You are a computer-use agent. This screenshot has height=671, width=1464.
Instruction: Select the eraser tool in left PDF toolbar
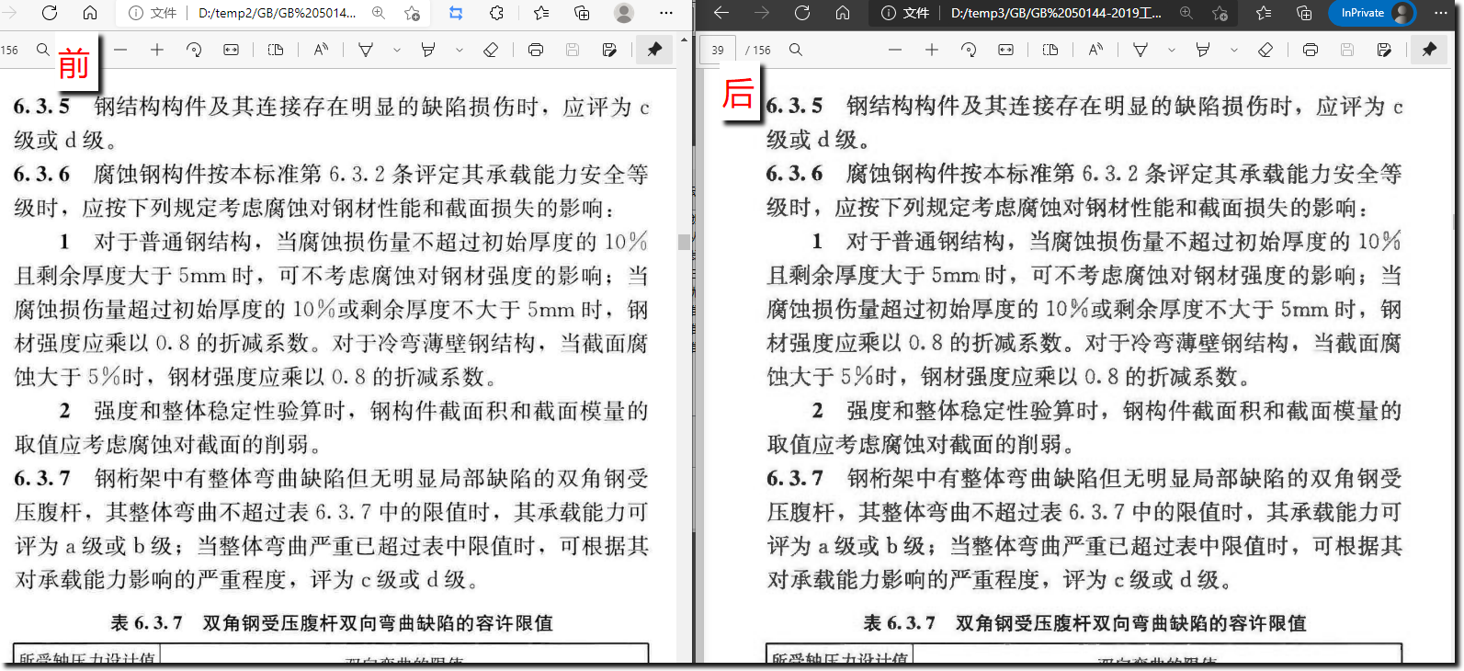(491, 50)
